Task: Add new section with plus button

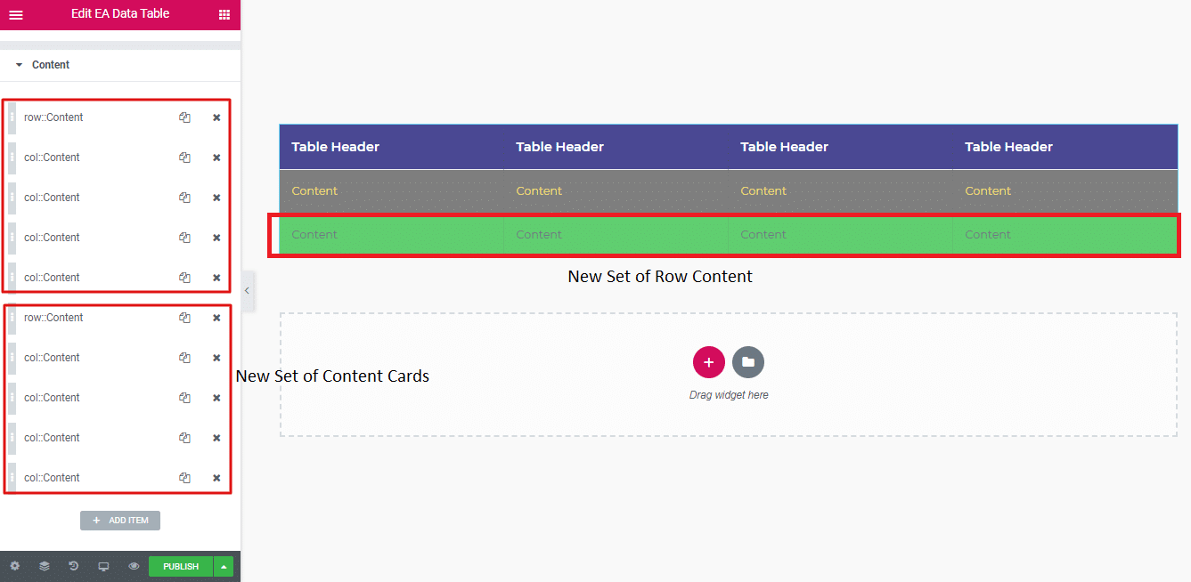Action: pyautogui.click(x=709, y=362)
